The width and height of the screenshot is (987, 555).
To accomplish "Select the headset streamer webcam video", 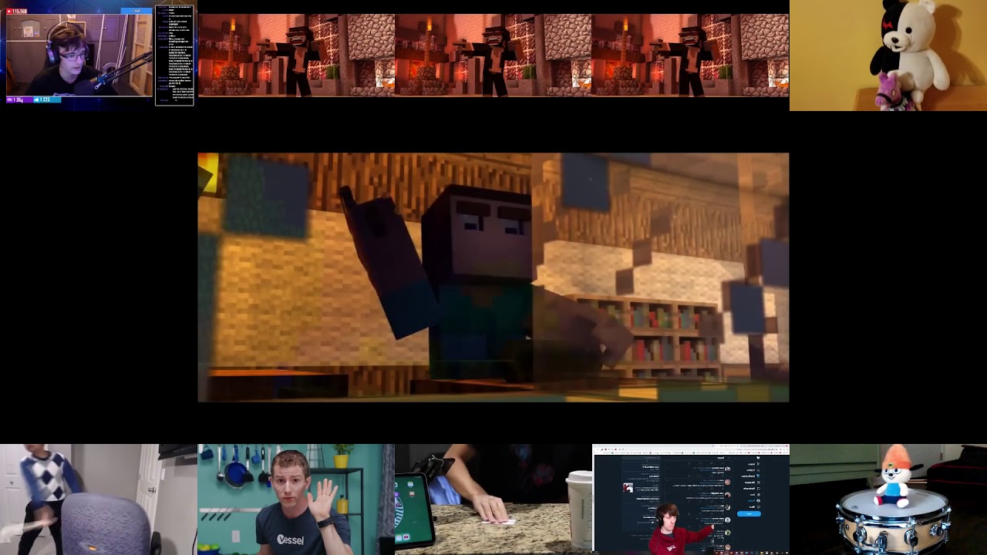I will point(79,55).
